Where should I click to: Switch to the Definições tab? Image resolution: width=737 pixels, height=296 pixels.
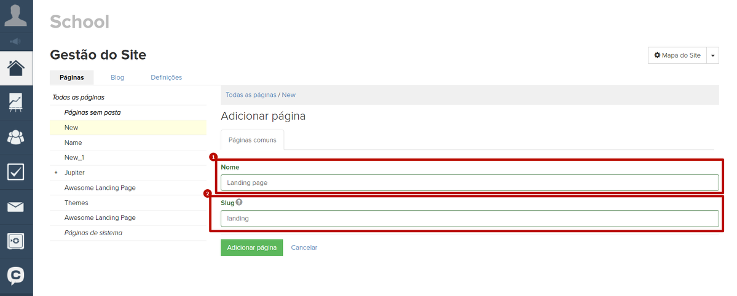166,77
